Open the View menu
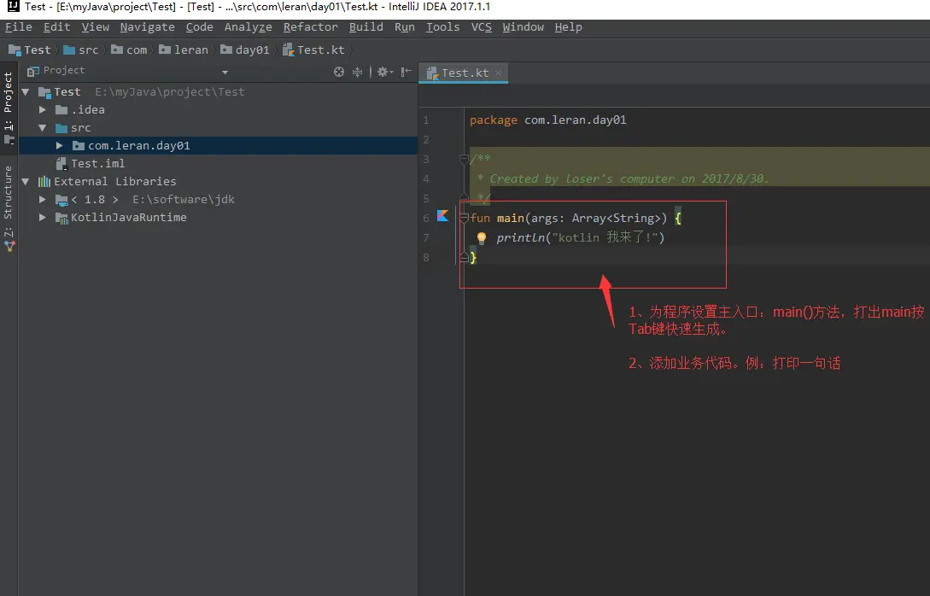Screen dimensions: 930x596 click(x=96, y=27)
